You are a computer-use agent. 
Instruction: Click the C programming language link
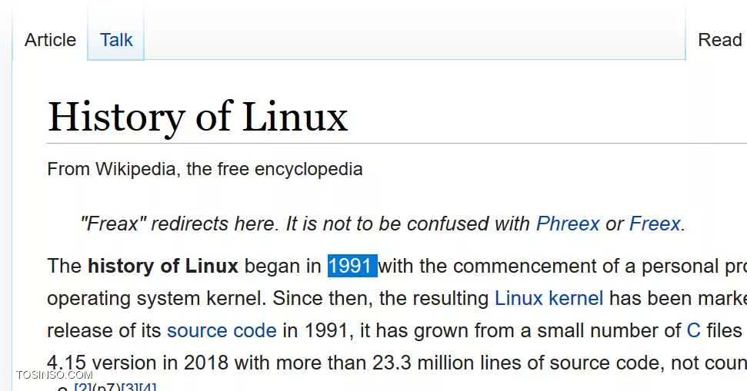point(693,330)
